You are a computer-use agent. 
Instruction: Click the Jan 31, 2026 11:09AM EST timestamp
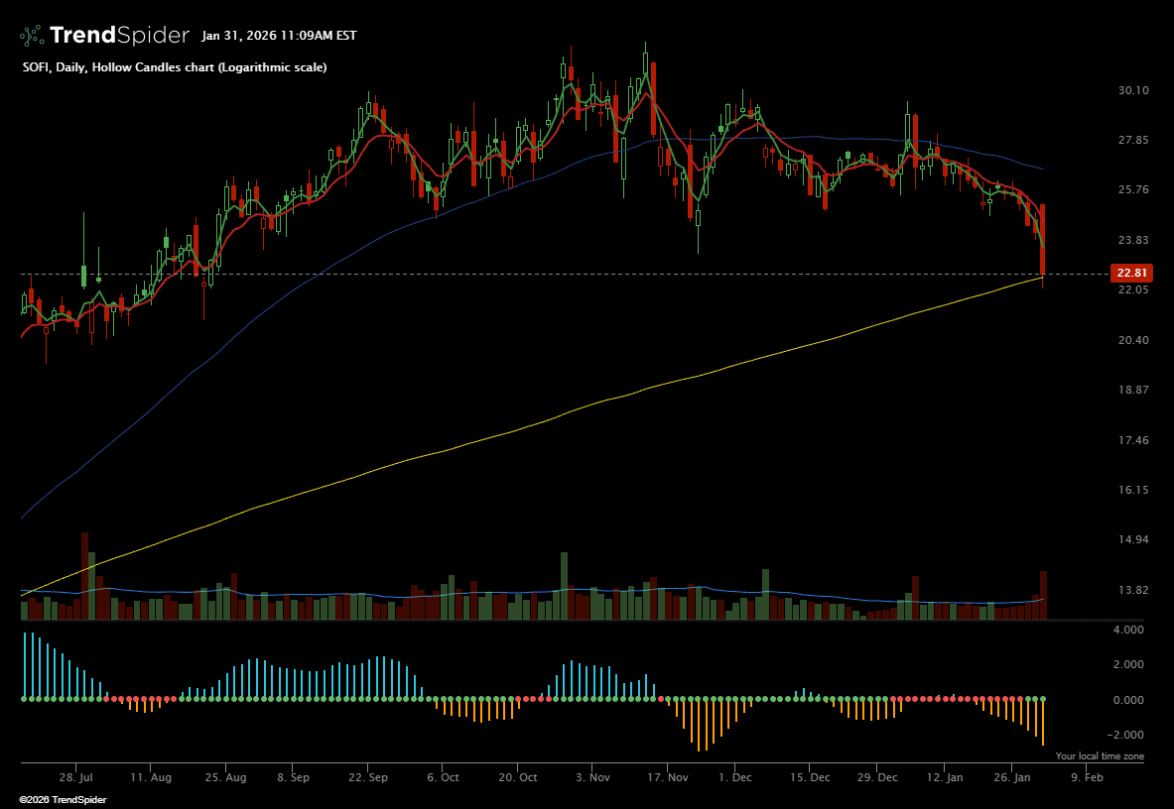279,36
